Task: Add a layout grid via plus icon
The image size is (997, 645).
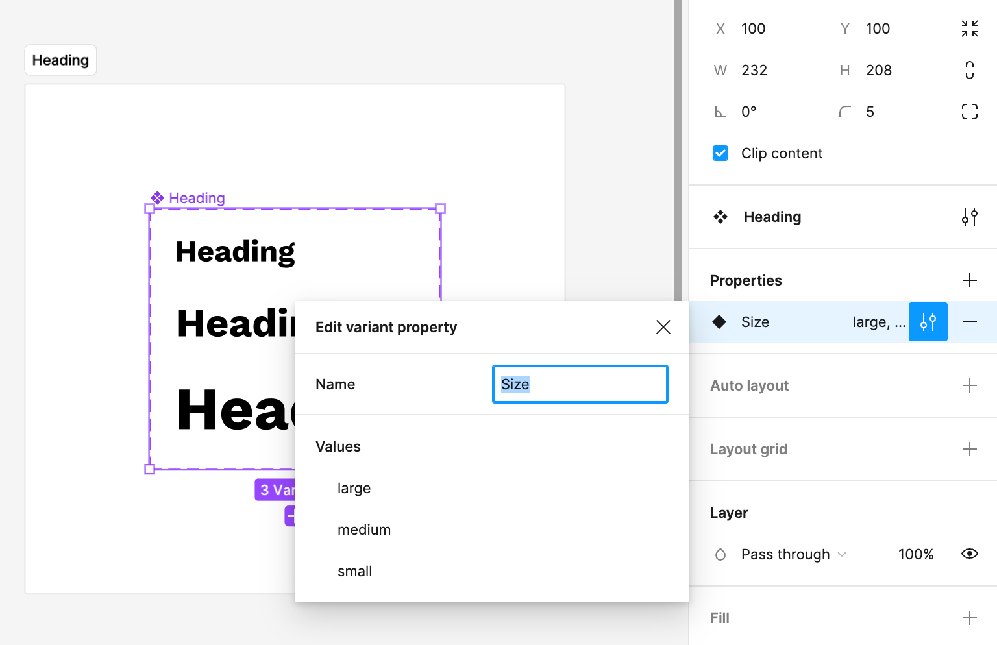Action: click(x=969, y=448)
